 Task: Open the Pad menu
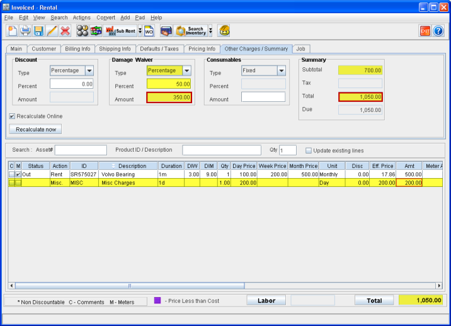coord(140,18)
